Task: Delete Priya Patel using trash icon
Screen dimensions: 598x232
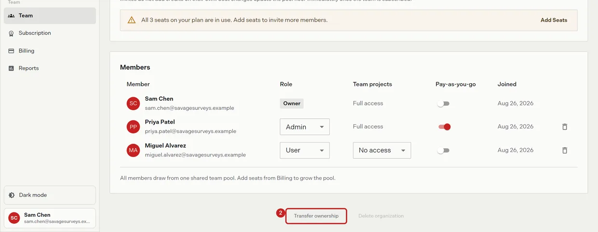Action: [x=565, y=127]
